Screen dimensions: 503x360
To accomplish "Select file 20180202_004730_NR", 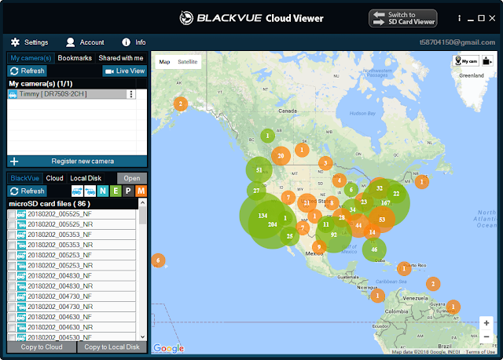I will click(x=61, y=307).
